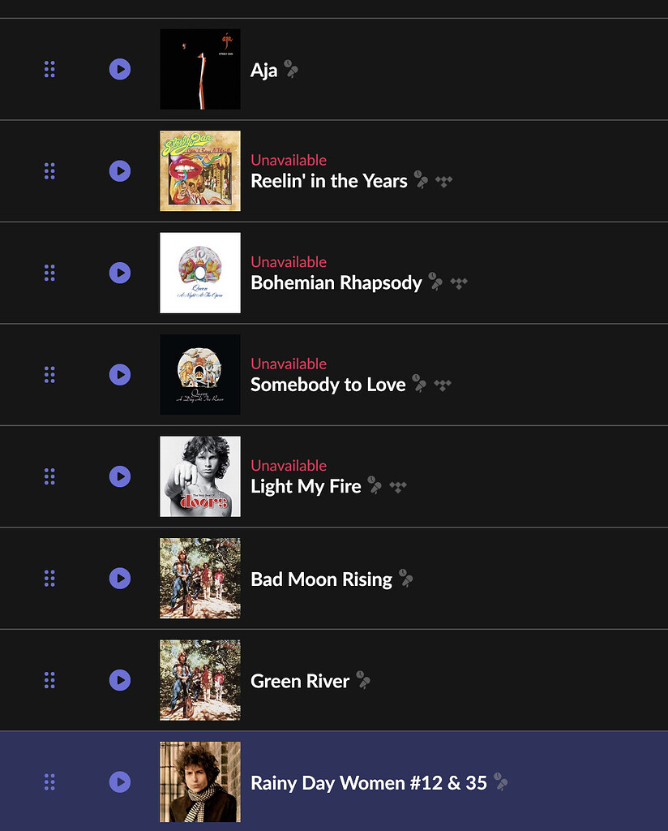
Task: Click the drag handle for Aja
Action: pos(49,70)
